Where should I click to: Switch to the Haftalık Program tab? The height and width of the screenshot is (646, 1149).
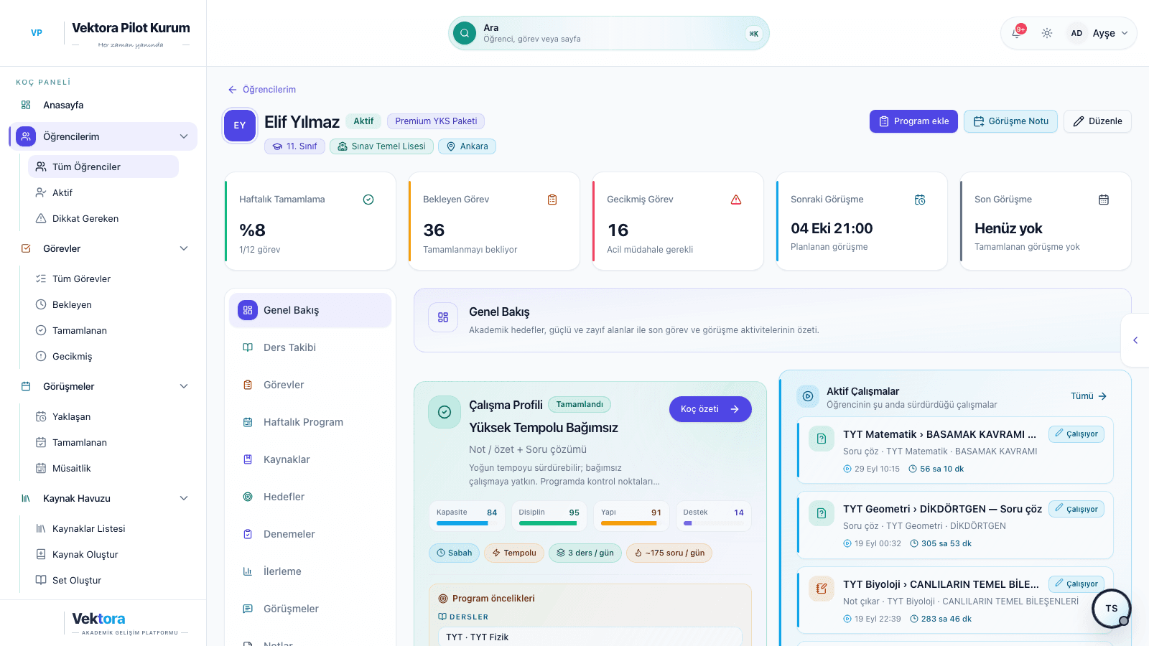(x=310, y=422)
